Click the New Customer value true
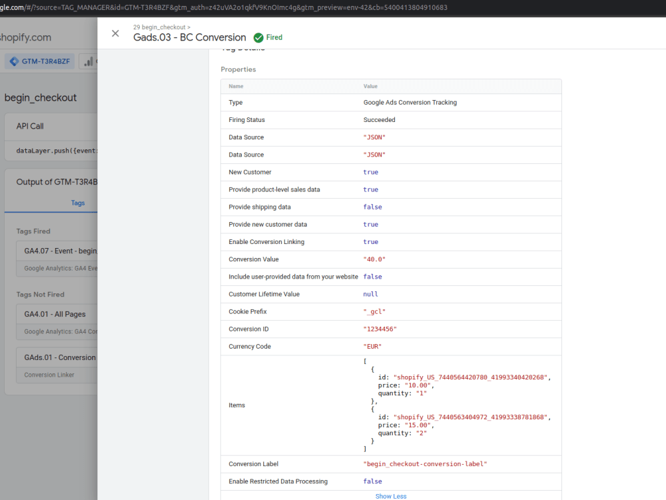The image size is (666, 500). pos(371,172)
